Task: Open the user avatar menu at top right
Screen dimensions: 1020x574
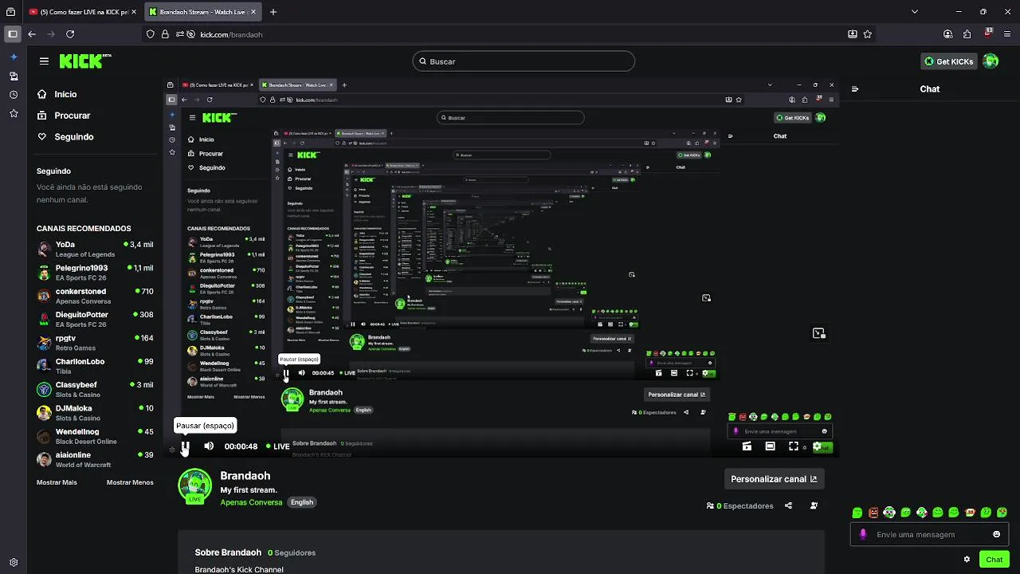Action: pos(991,61)
